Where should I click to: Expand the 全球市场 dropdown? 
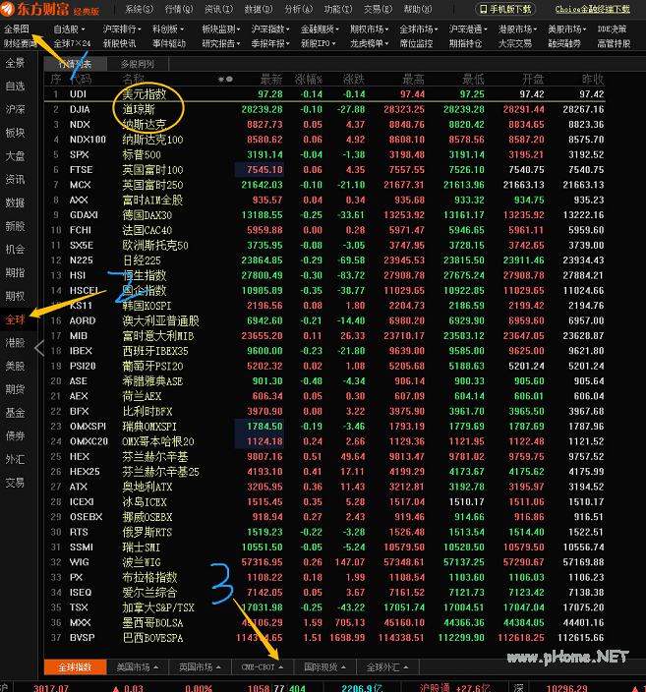coord(419,29)
